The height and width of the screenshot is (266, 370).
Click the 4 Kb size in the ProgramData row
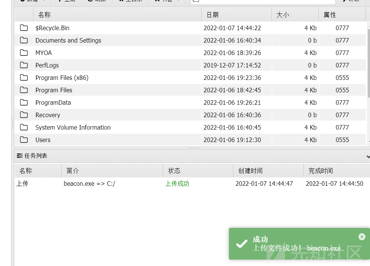310,102
